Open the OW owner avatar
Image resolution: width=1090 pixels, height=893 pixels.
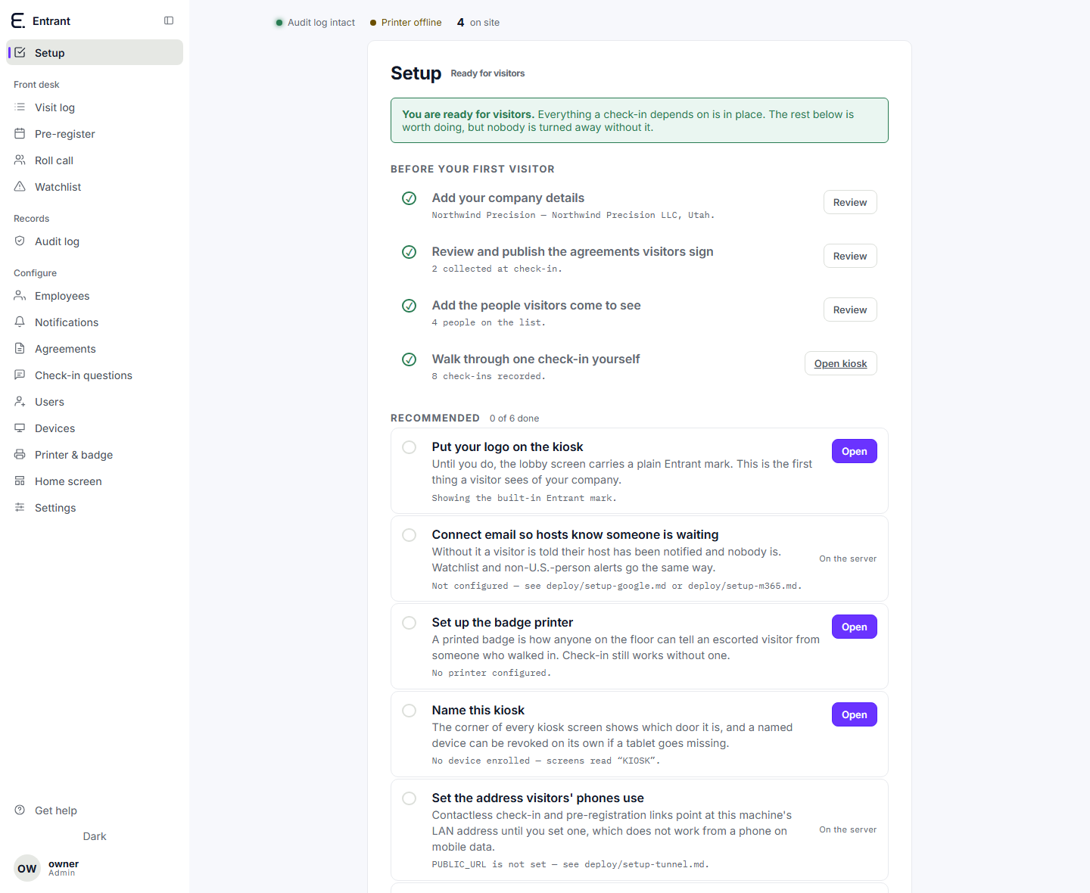tap(27, 869)
